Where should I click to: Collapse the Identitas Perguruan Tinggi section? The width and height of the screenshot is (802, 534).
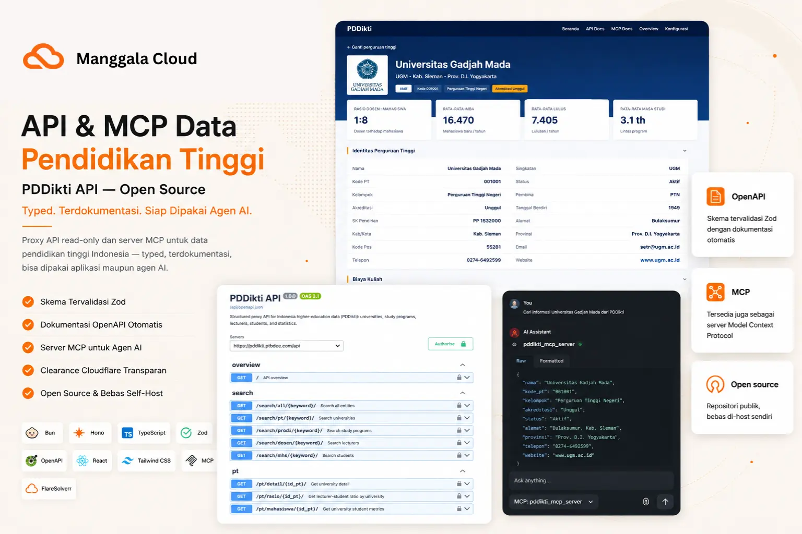click(x=685, y=151)
